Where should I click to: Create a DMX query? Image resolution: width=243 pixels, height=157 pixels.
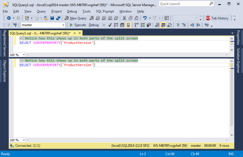(104, 18)
